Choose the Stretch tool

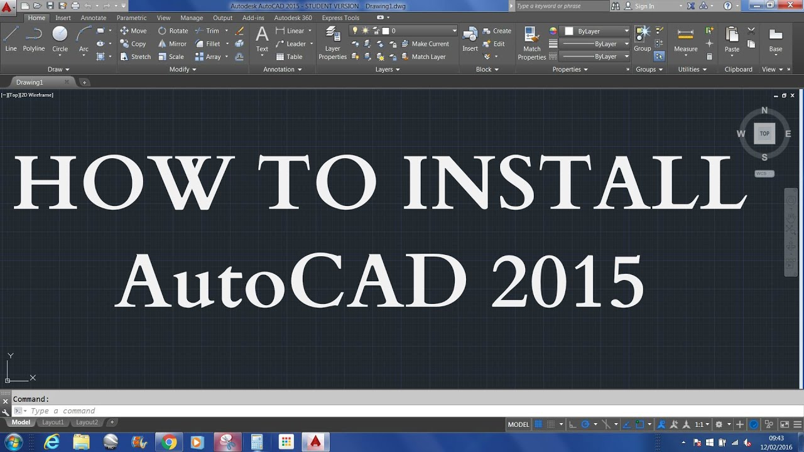tap(135, 56)
